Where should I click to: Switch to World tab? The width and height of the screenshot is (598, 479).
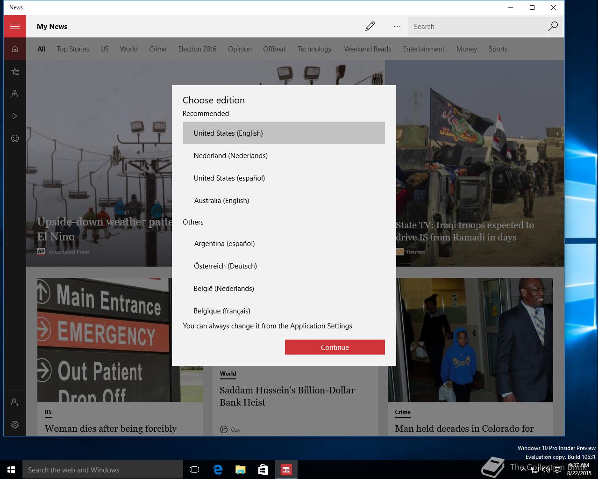pyautogui.click(x=128, y=49)
